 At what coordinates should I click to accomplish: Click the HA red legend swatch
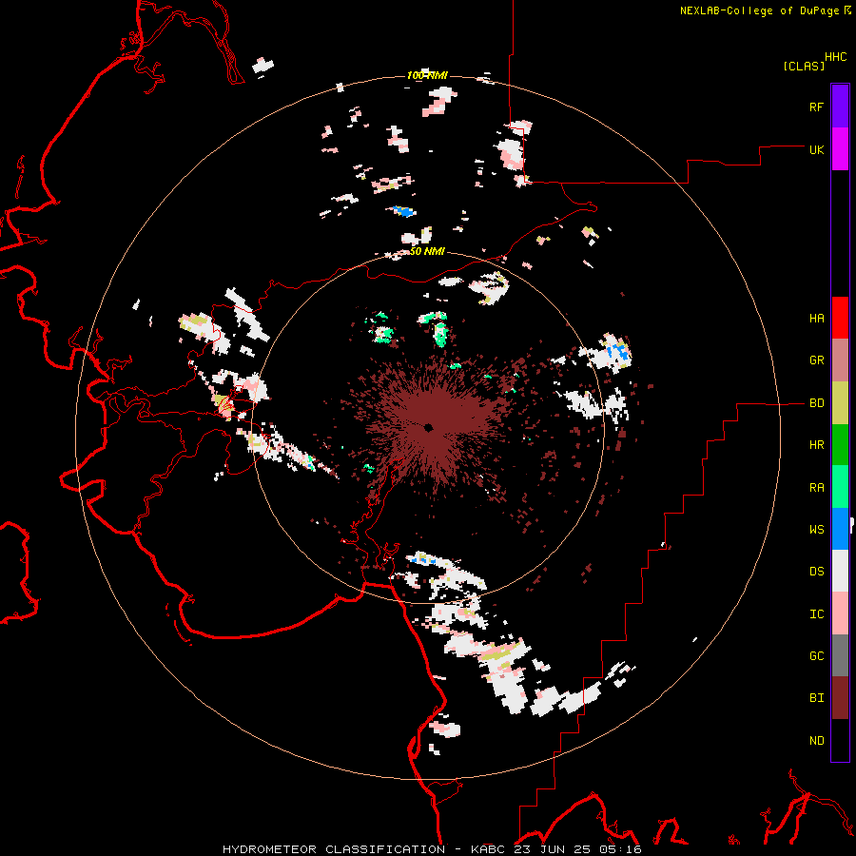coord(840,318)
